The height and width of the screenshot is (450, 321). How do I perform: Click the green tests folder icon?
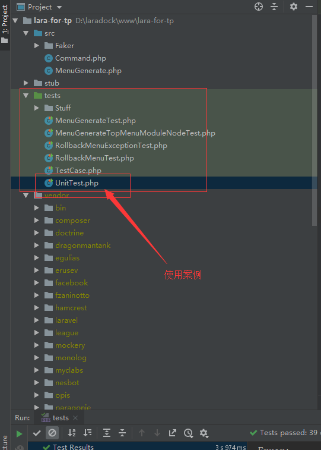click(x=38, y=96)
